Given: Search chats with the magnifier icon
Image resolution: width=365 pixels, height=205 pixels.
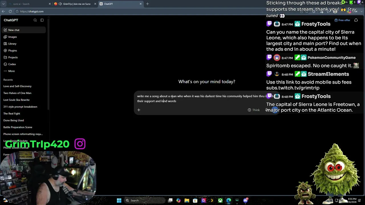Looking at the screenshot, I should pyautogui.click(x=35, y=20).
